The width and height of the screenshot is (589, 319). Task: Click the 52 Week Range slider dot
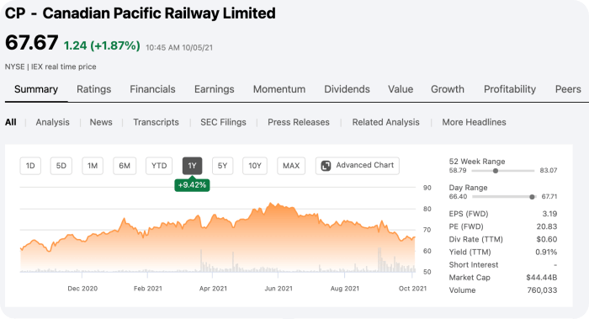(x=496, y=171)
